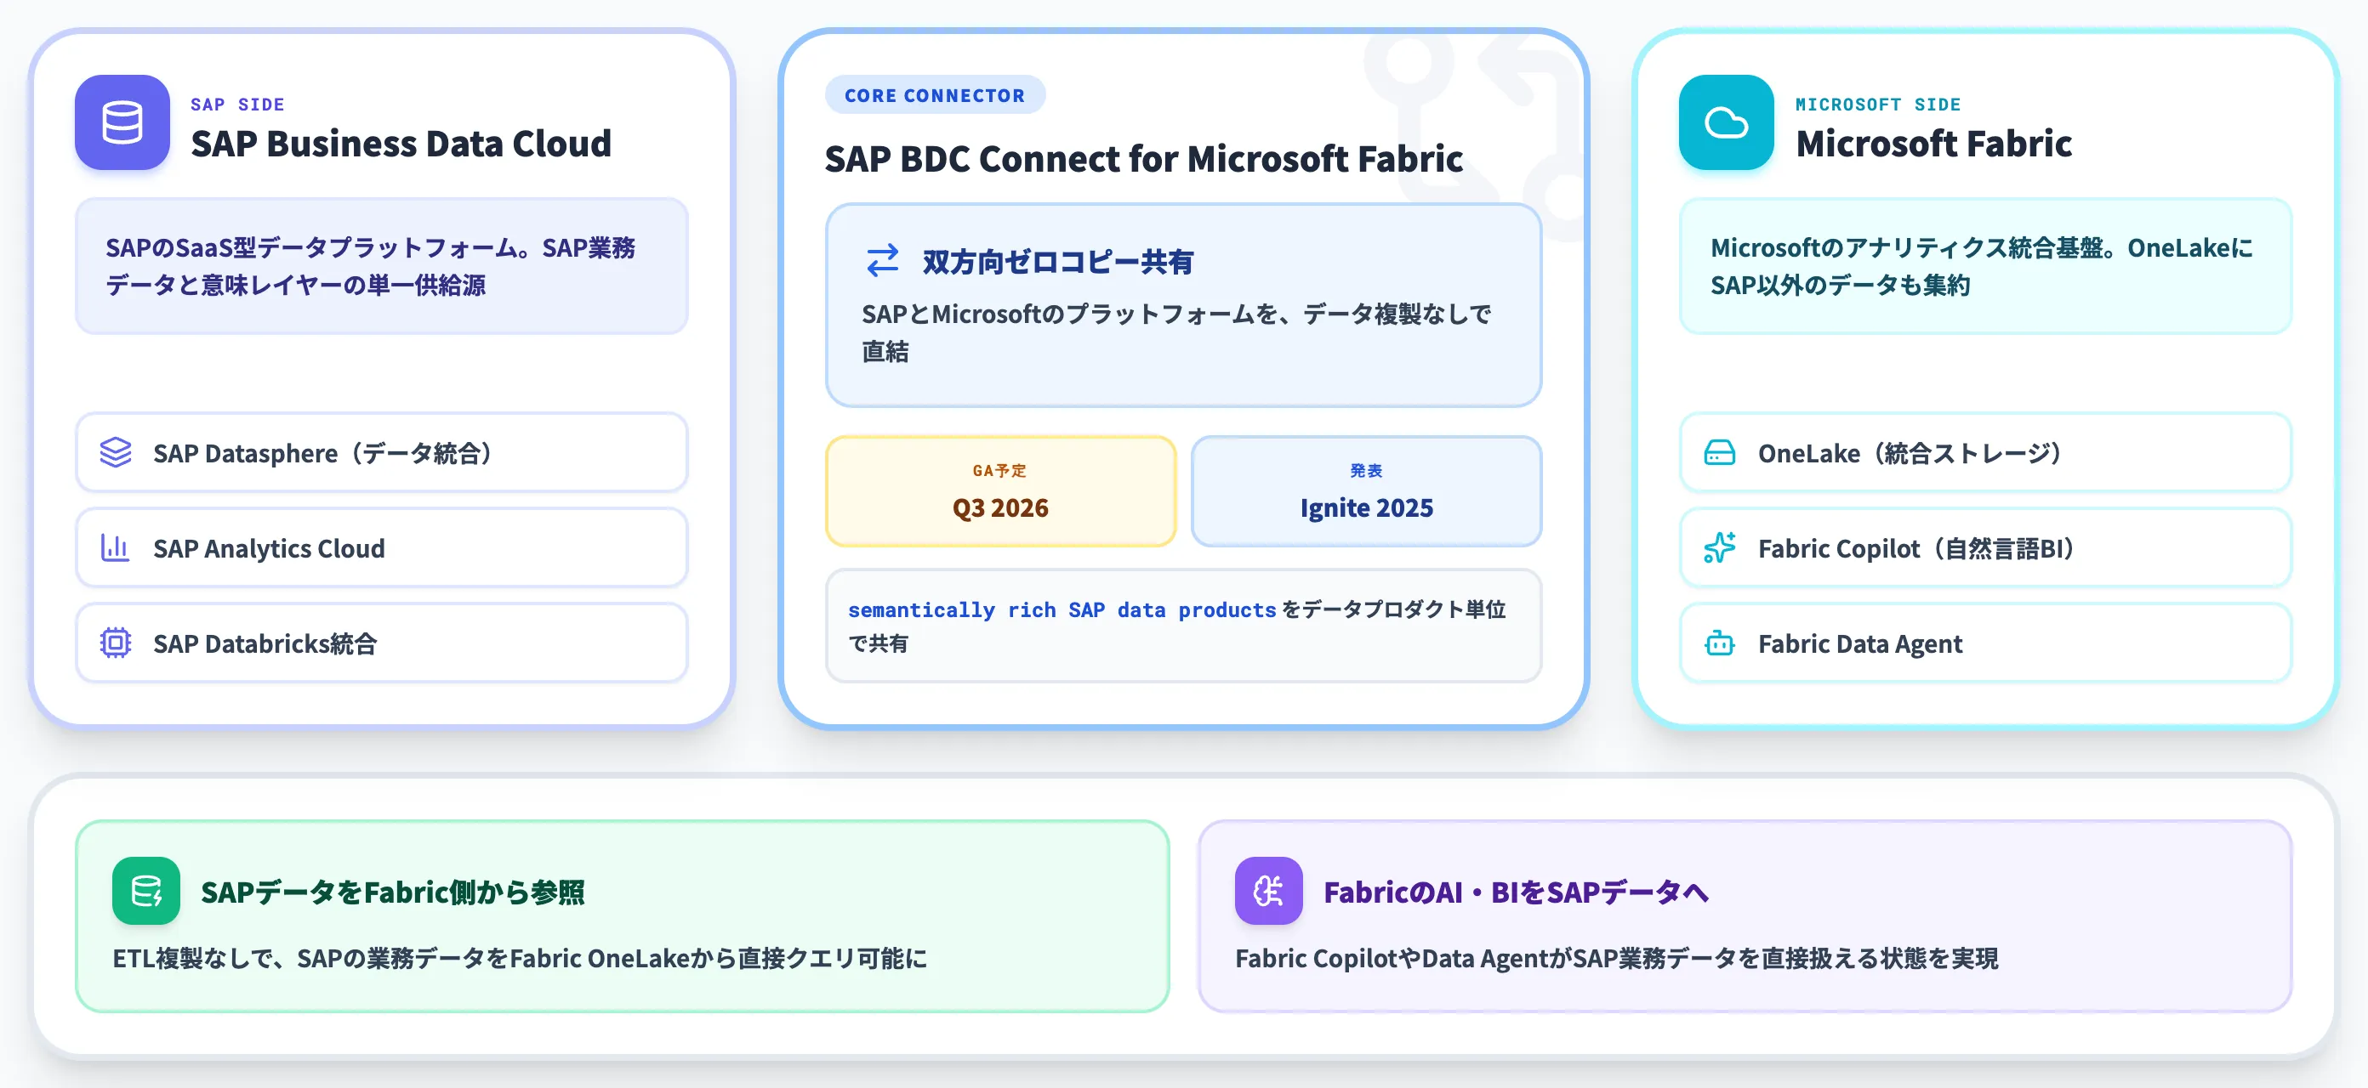Click the Fabric Copilot sparkles icon
This screenshot has width=2368, height=1088.
[x=1719, y=547]
